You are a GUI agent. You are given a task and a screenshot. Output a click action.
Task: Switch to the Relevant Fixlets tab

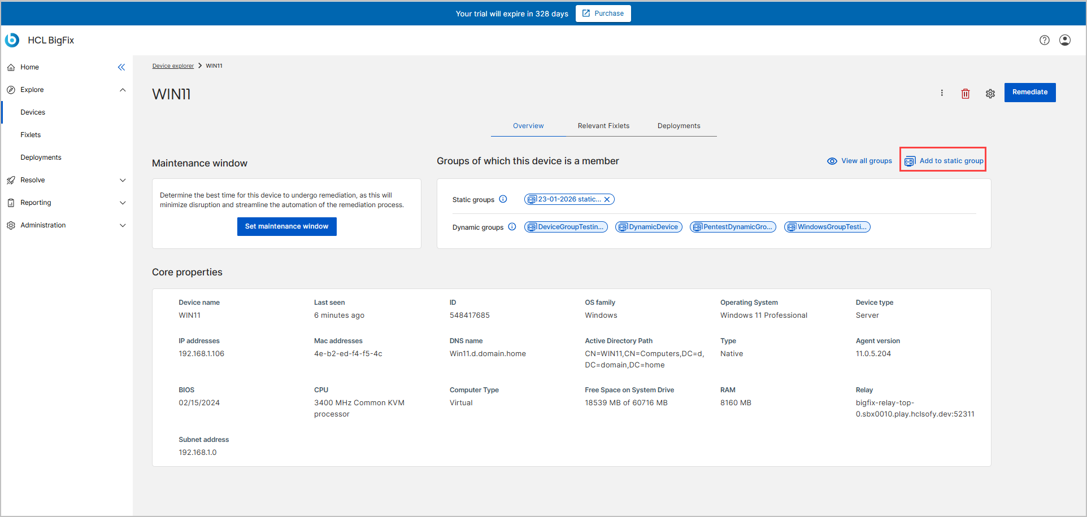tap(603, 126)
